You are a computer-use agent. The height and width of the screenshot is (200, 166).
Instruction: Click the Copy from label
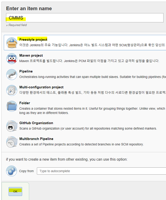point(27,171)
